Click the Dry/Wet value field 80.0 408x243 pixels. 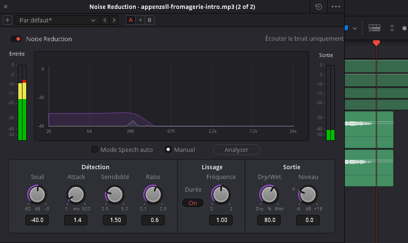point(269,220)
